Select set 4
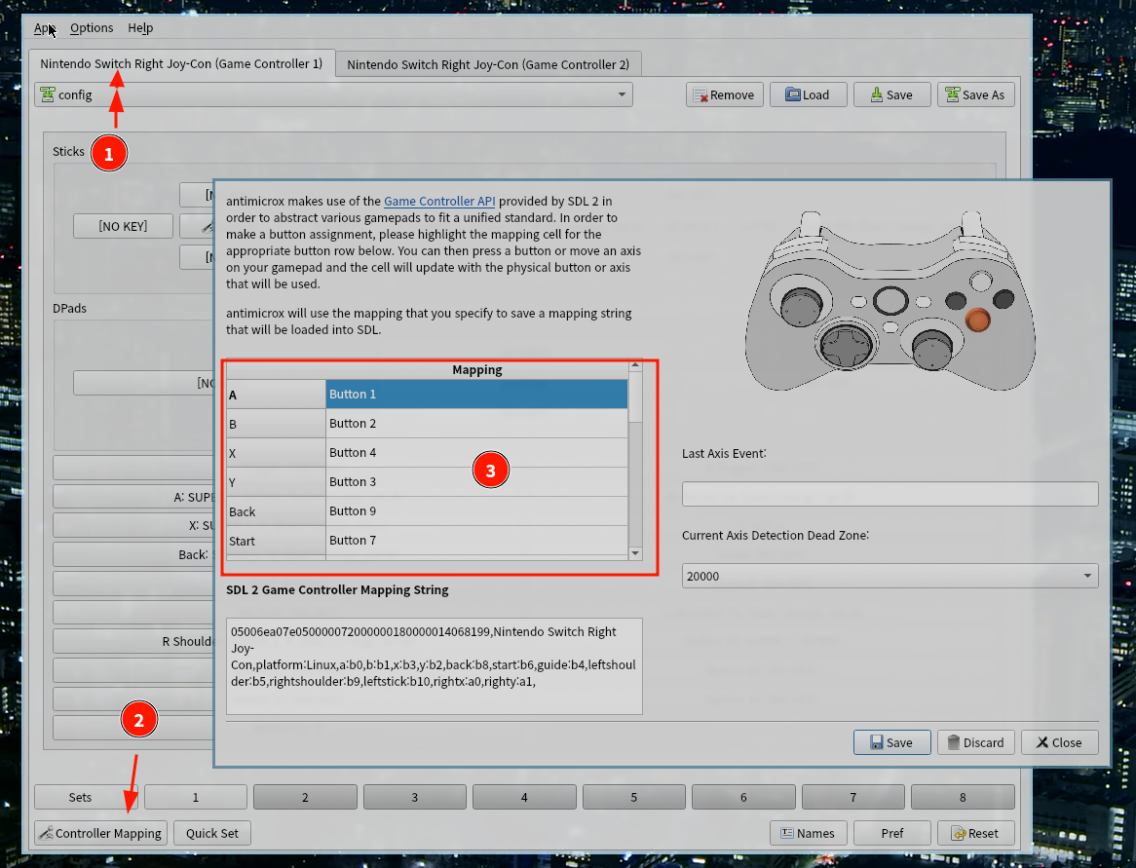Viewport: 1136px width, 868px height. [x=524, y=797]
